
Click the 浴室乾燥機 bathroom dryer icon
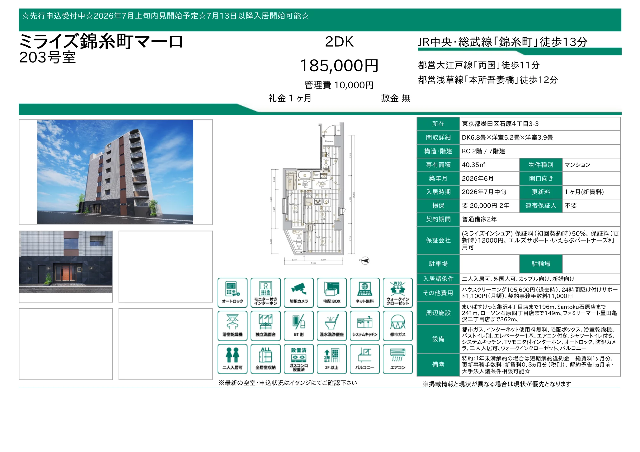click(x=233, y=326)
